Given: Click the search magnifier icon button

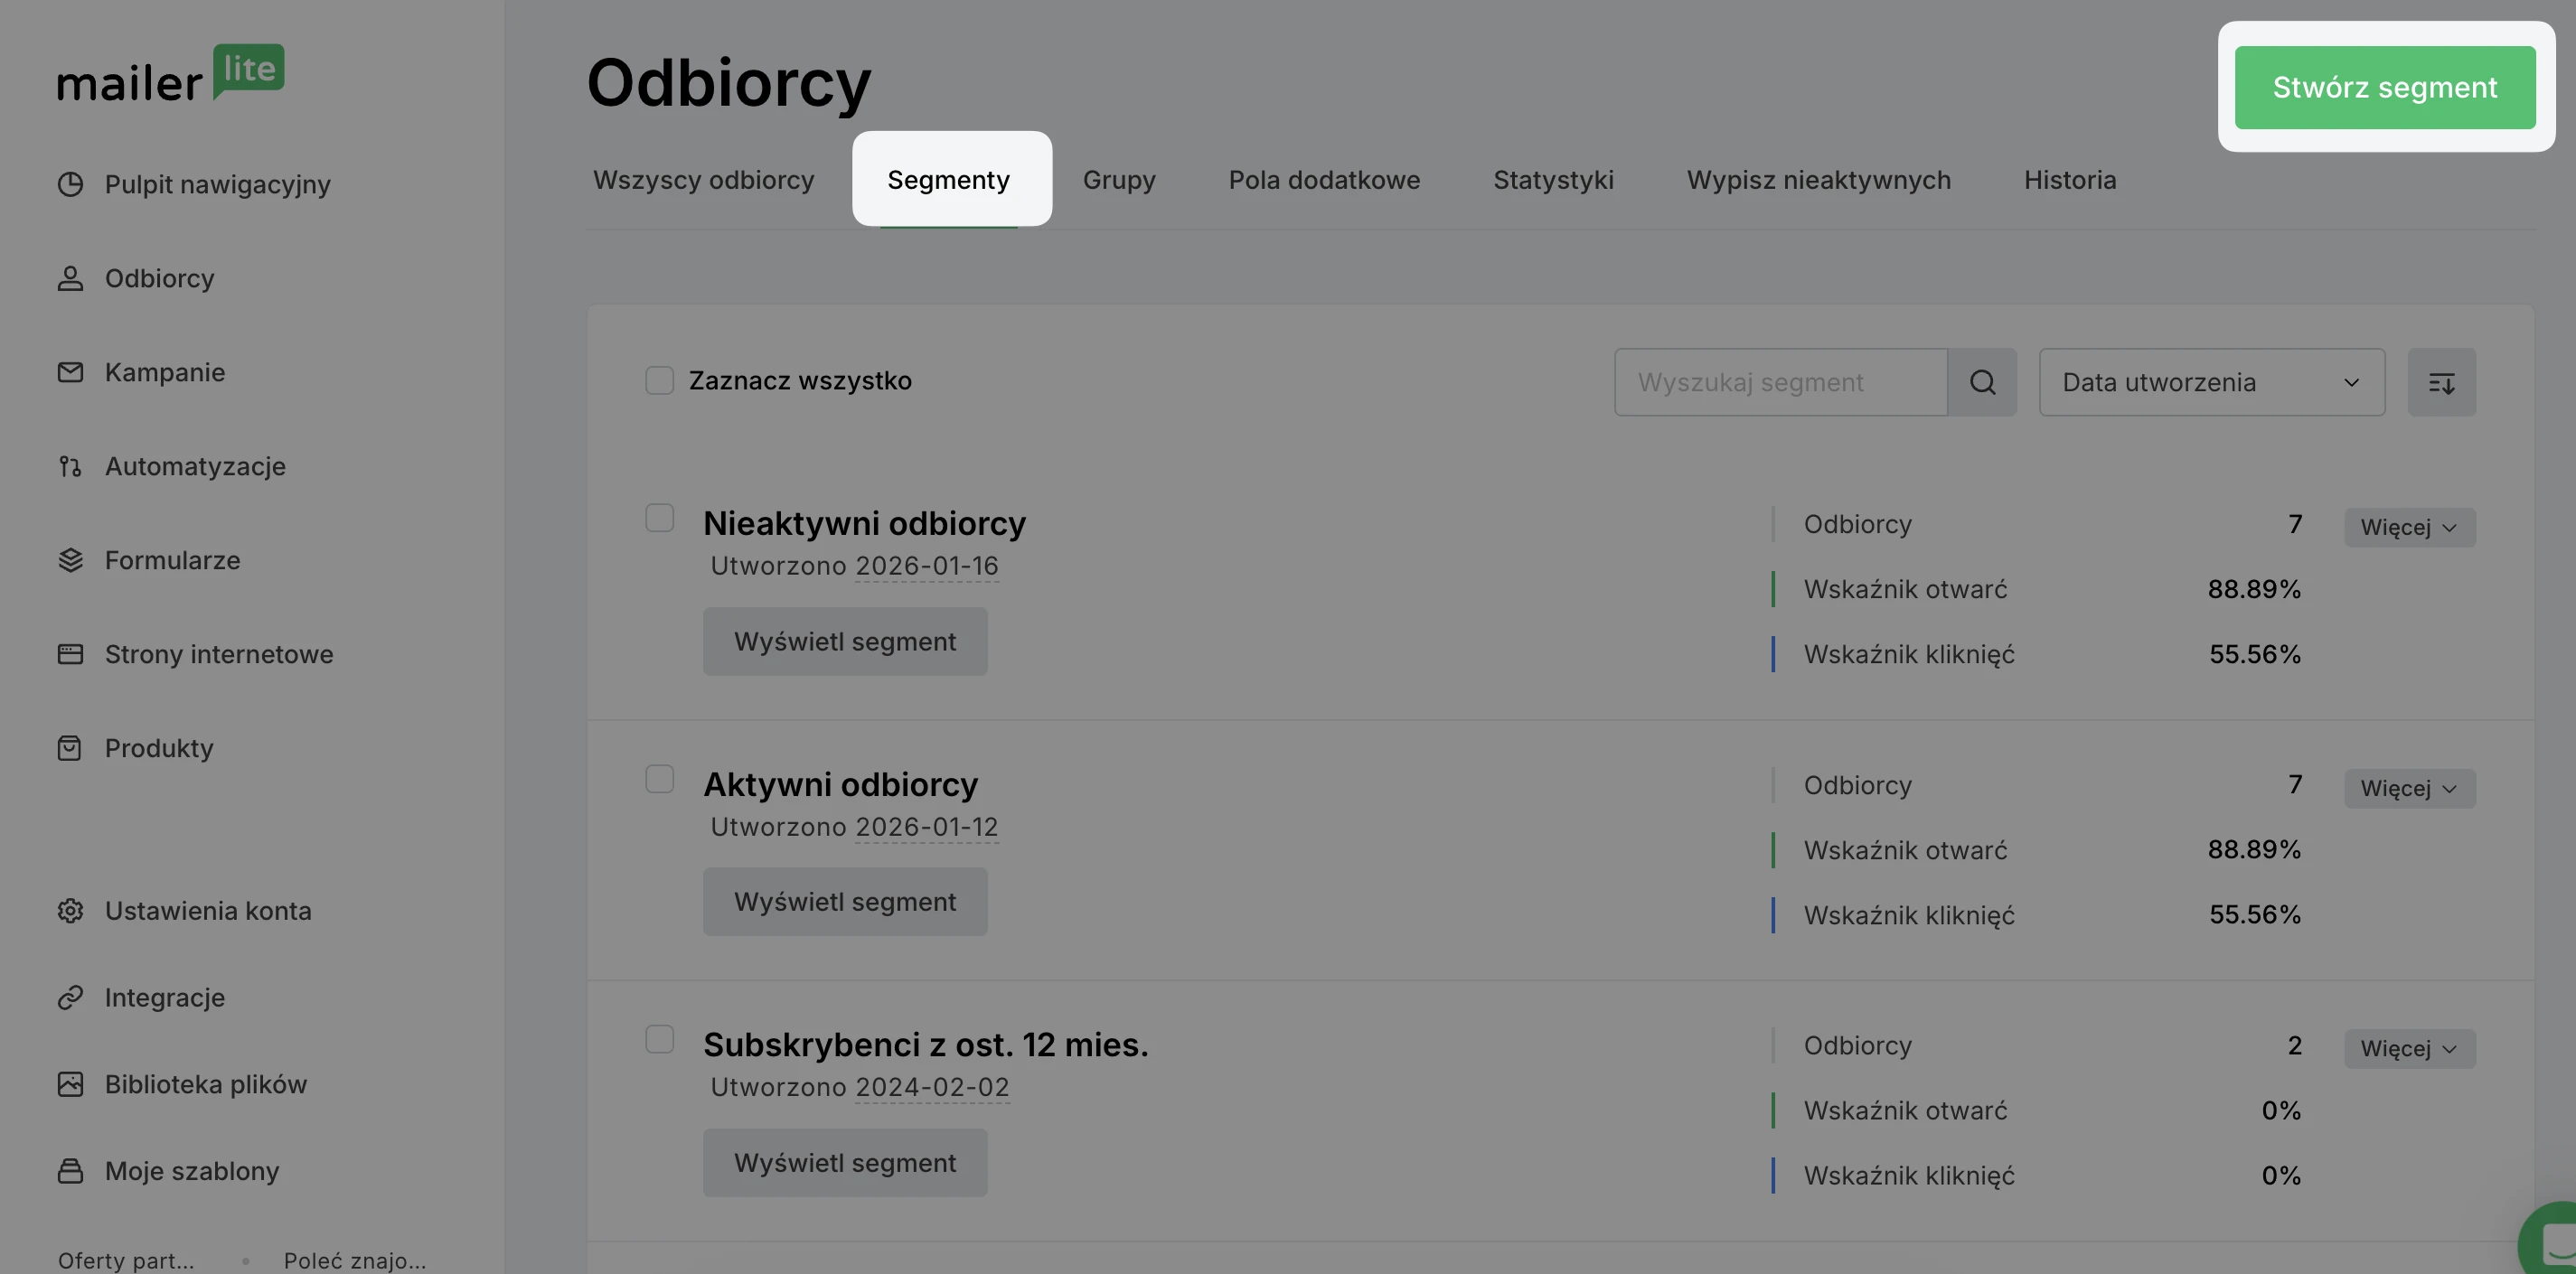Looking at the screenshot, I should 1982,382.
